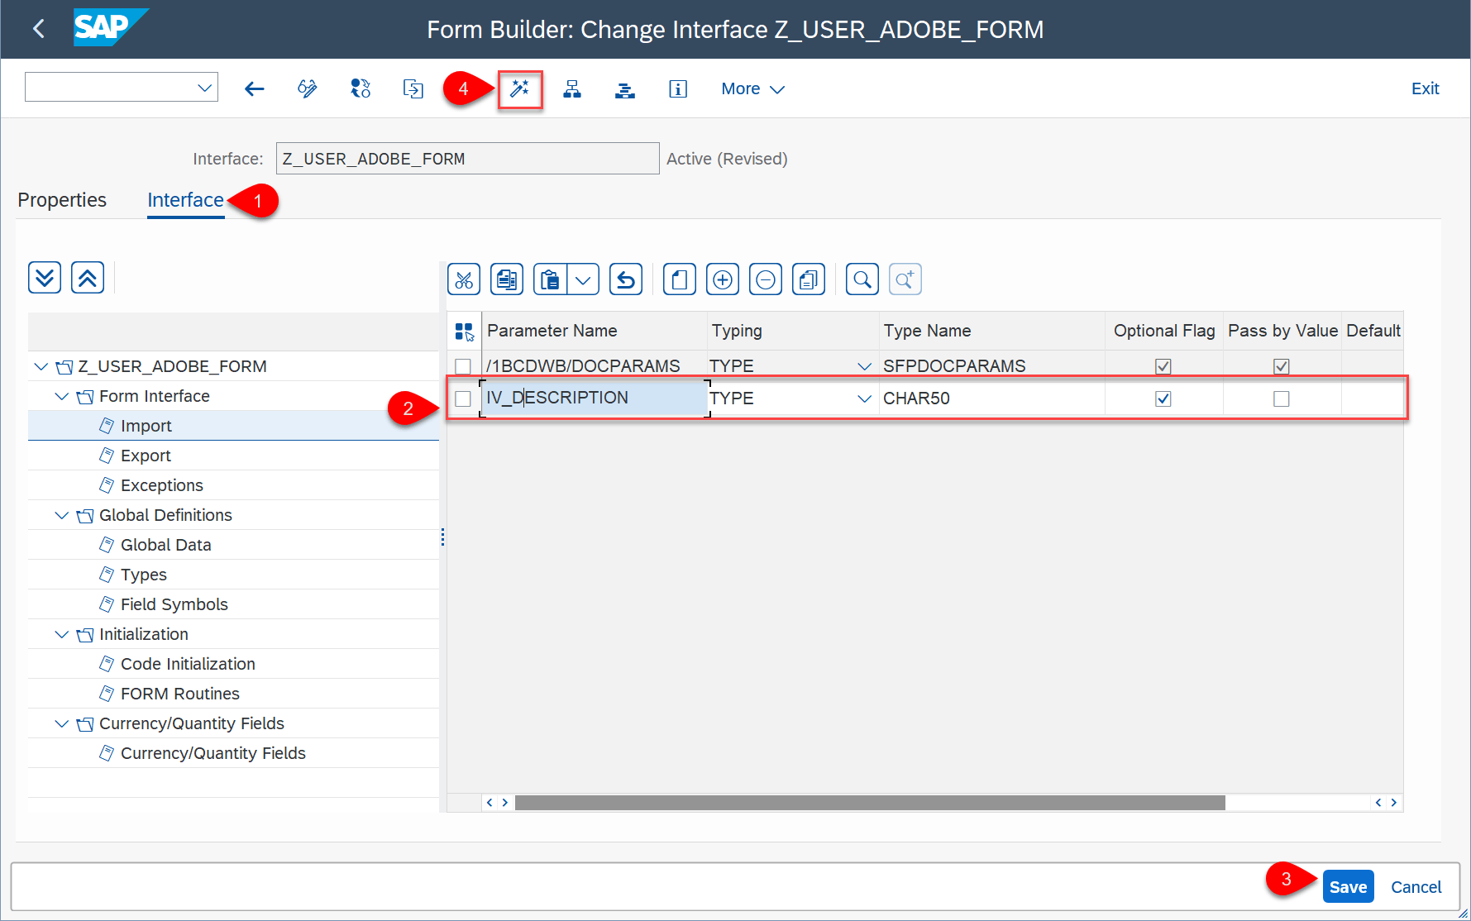The width and height of the screenshot is (1471, 921).
Task: Toggle display/change mode with glasses-pencil icon
Action: [307, 88]
